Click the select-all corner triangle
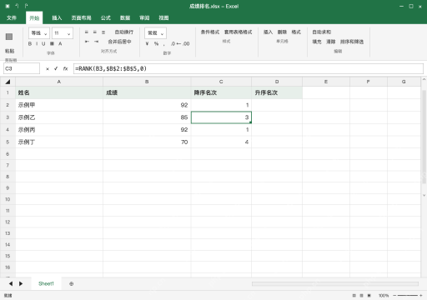 click(x=8, y=82)
